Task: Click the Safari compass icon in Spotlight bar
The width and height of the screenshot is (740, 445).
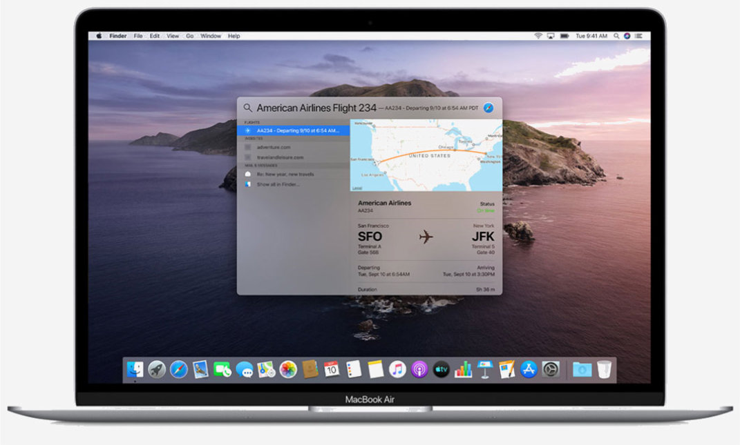Action: click(x=488, y=108)
